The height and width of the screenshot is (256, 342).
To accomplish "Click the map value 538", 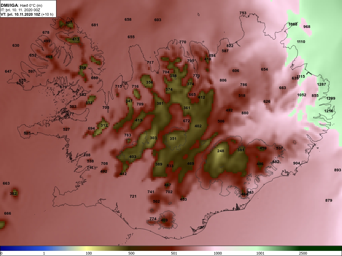I will click(90, 161).
